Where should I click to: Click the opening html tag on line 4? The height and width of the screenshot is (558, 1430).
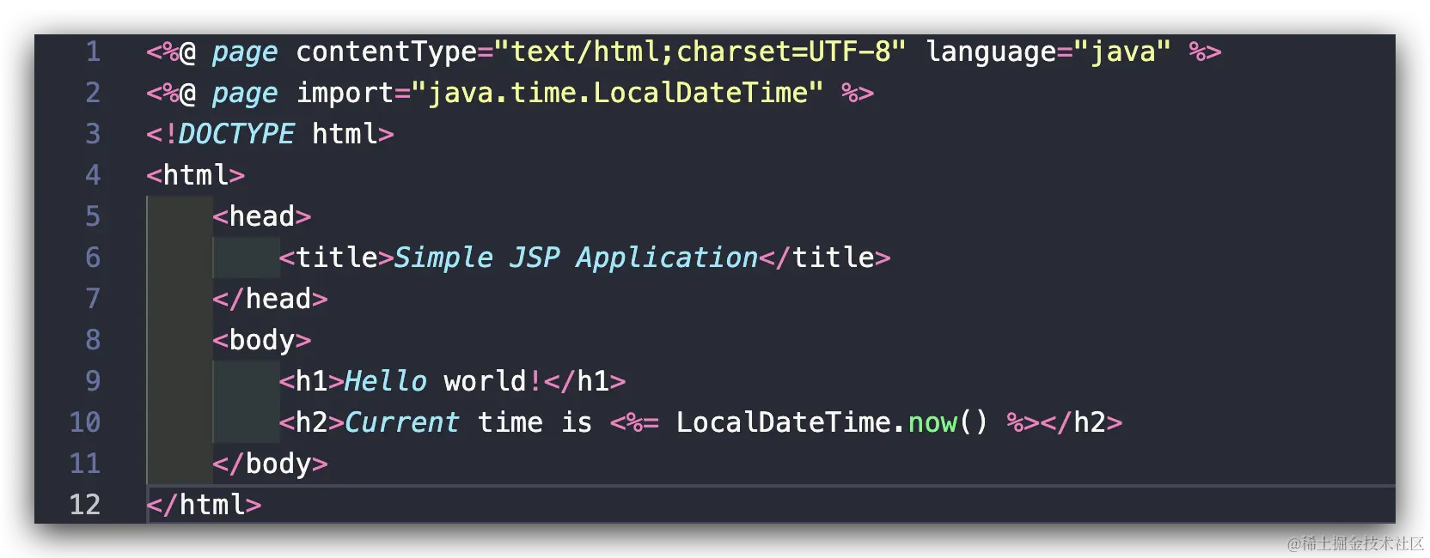(196, 175)
